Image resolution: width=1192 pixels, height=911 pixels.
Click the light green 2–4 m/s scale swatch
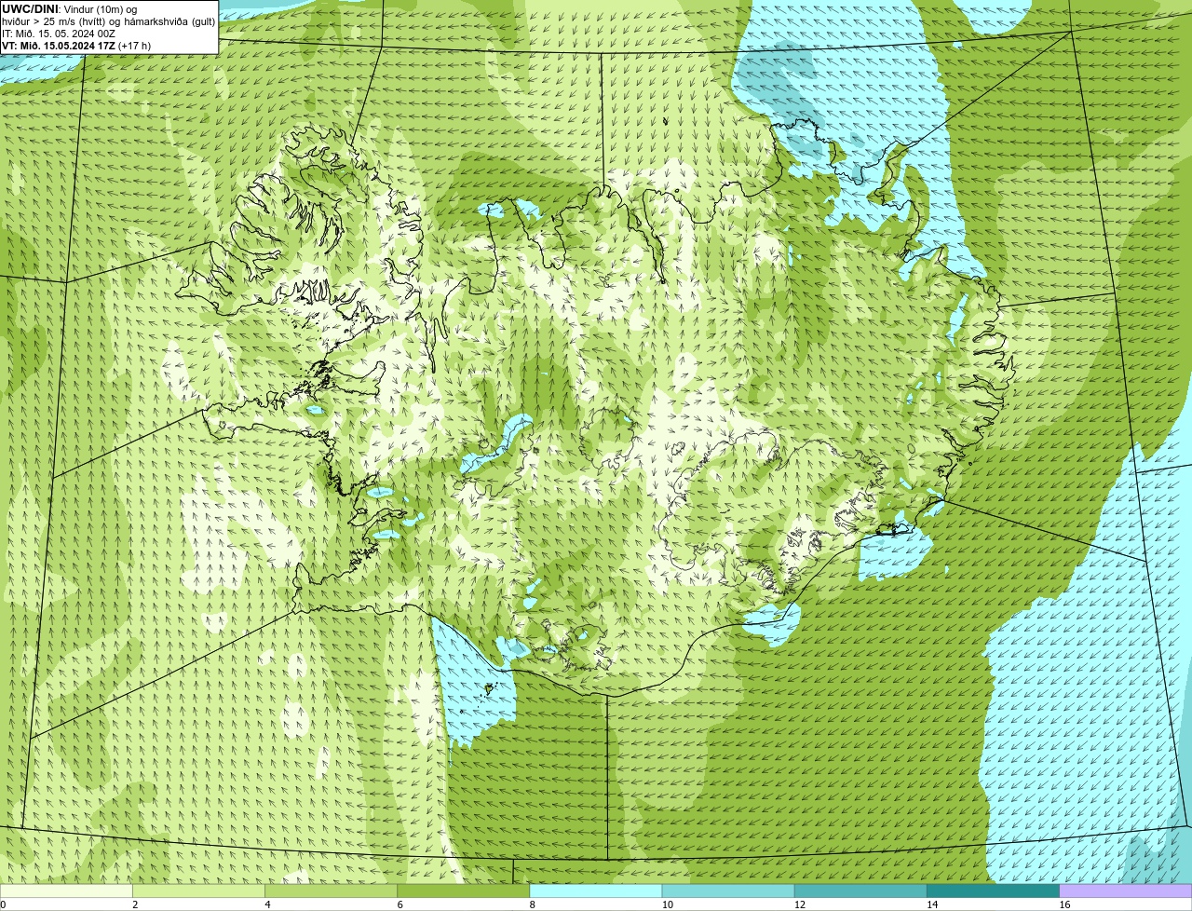198,891
